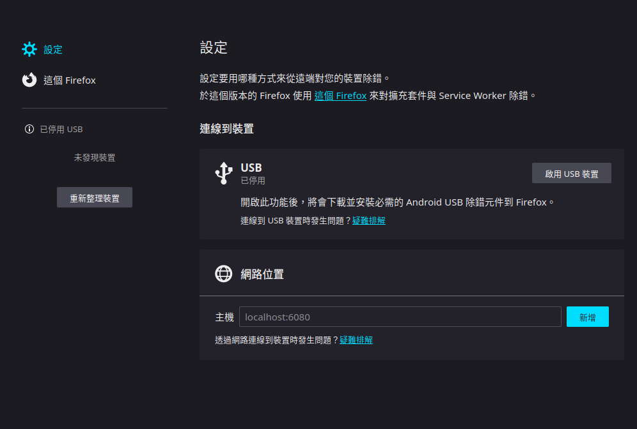Image resolution: width=637 pixels, height=429 pixels.
Task: Click the Firefox logo icon in the sidebar
Action: pos(29,80)
